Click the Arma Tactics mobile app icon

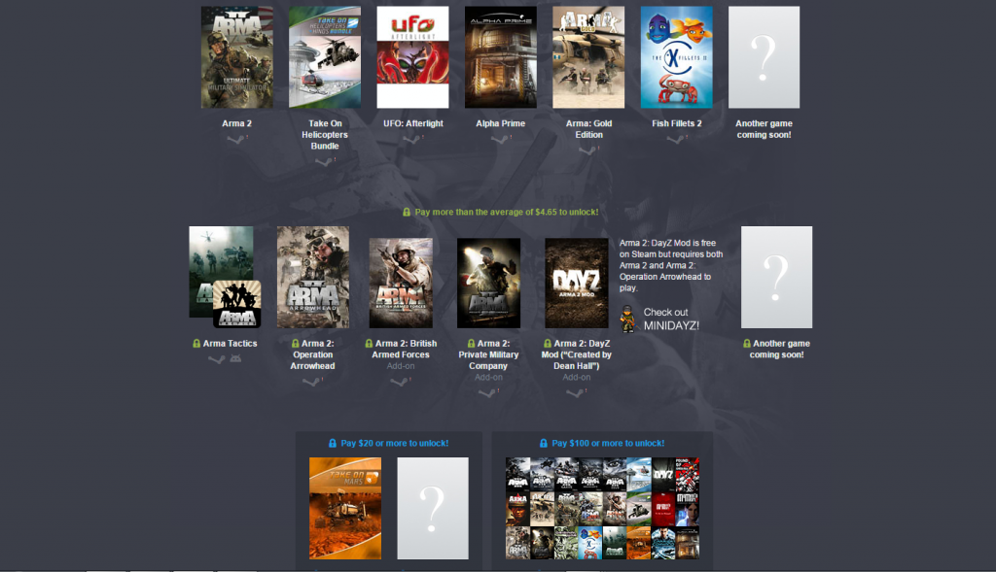(236, 304)
